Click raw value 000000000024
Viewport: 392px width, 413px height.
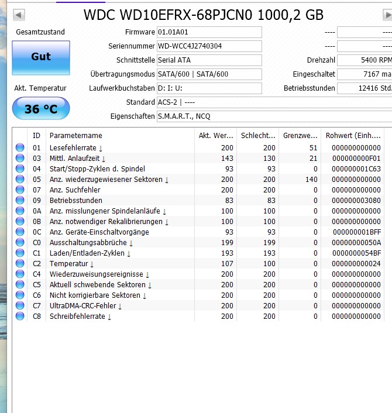point(356,264)
